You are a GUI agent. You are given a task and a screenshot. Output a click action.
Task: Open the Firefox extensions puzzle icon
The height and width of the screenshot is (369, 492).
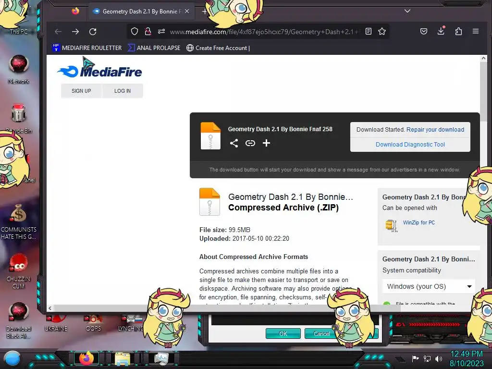pyautogui.click(x=458, y=31)
